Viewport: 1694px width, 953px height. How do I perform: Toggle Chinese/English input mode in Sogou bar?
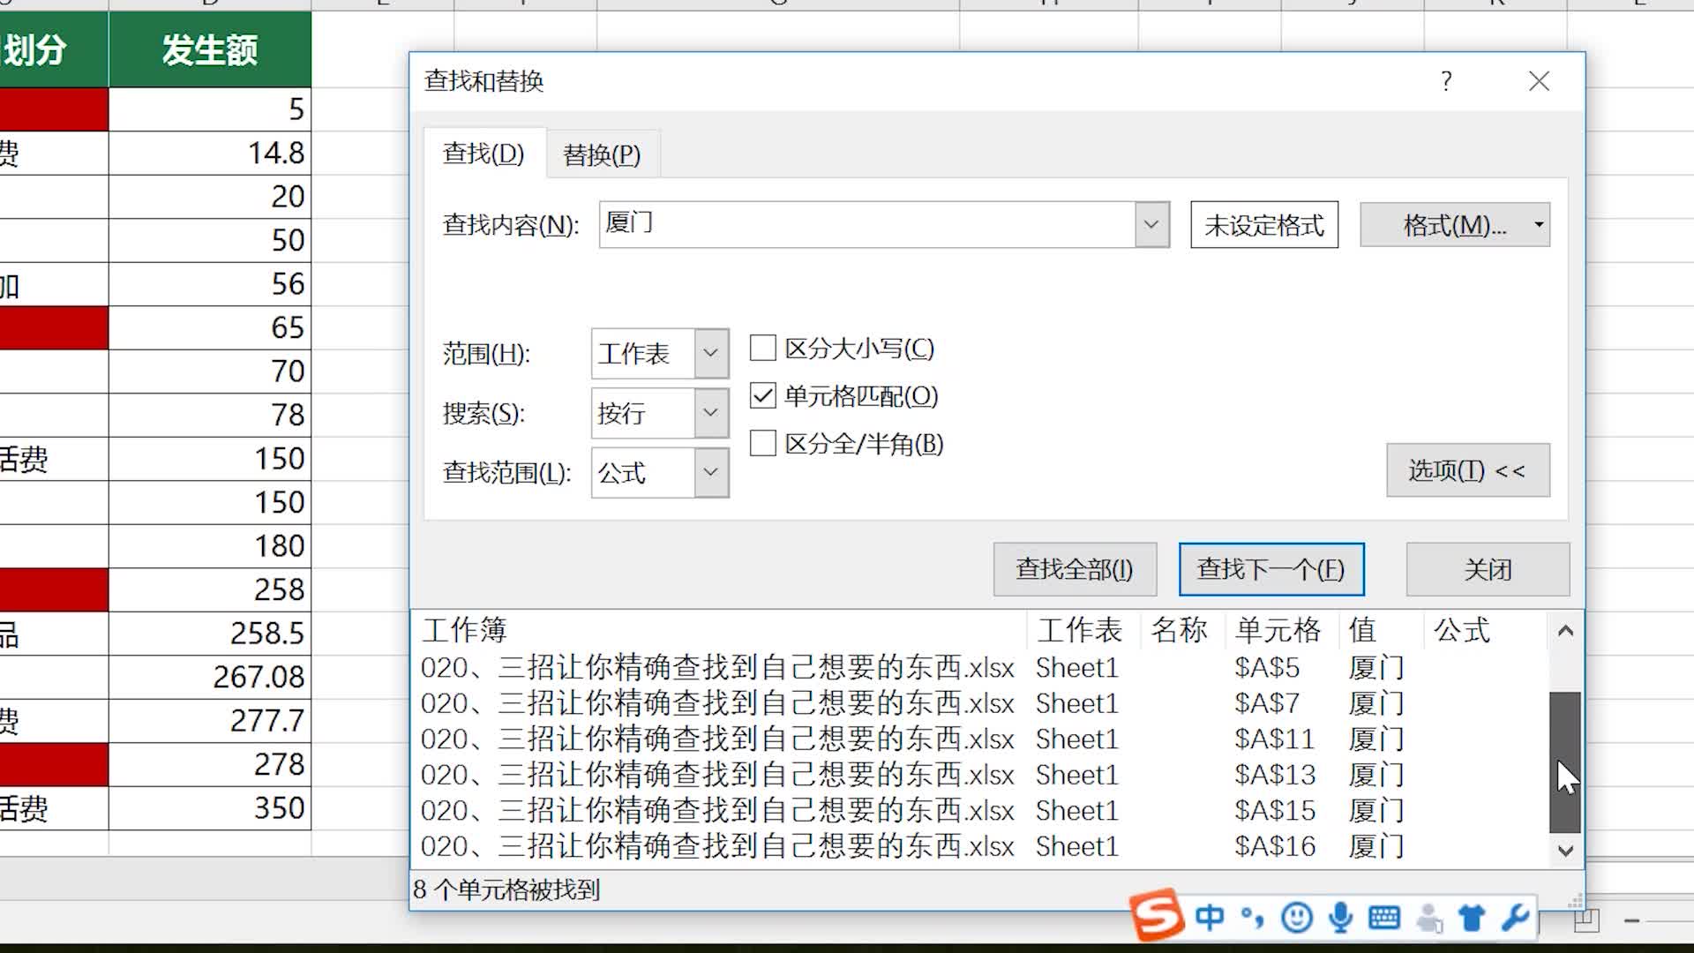coord(1211,917)
